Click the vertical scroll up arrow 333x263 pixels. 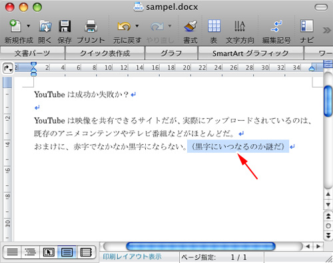(328, 194)
